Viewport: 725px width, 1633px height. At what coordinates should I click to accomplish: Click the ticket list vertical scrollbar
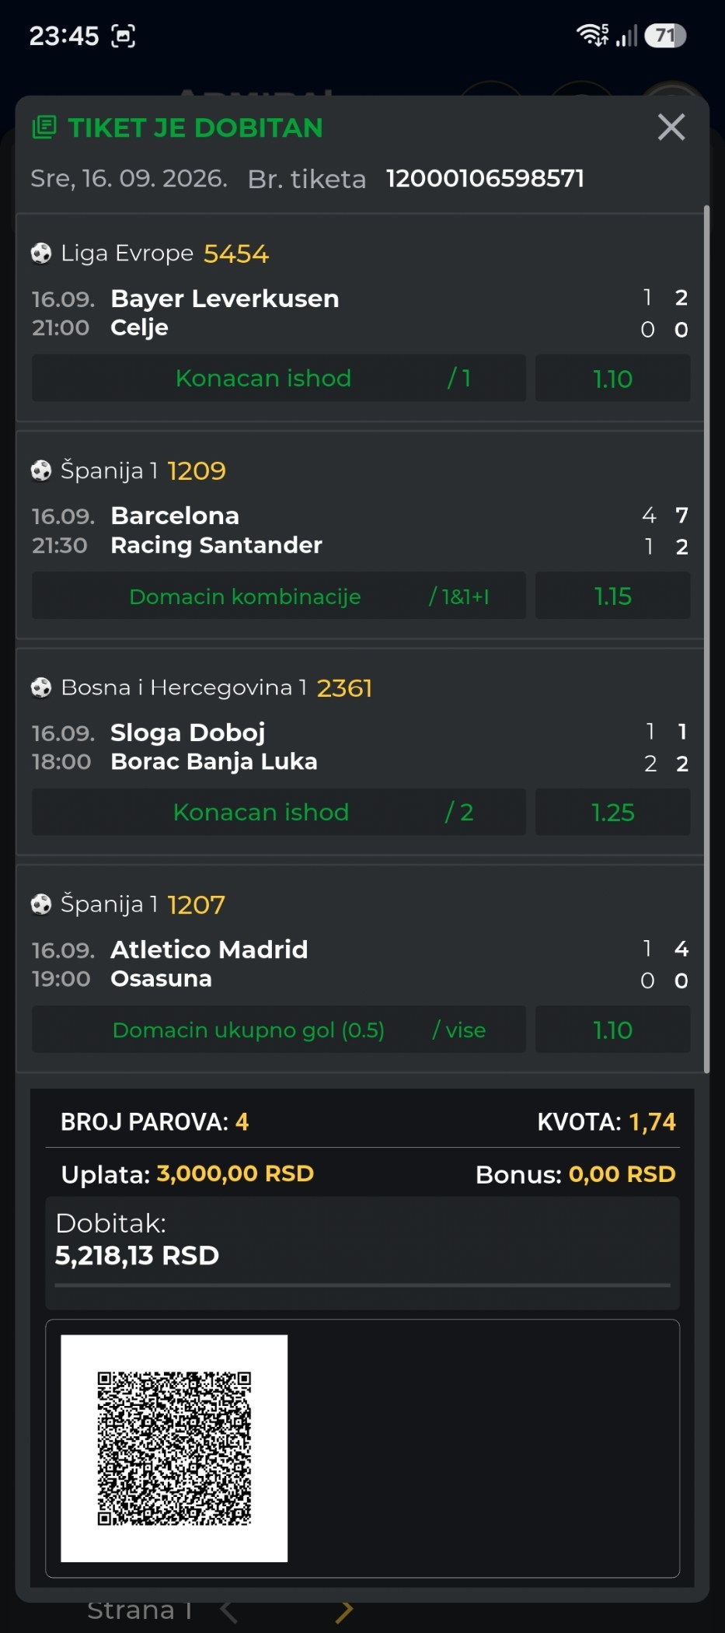[x=706, y=639]
